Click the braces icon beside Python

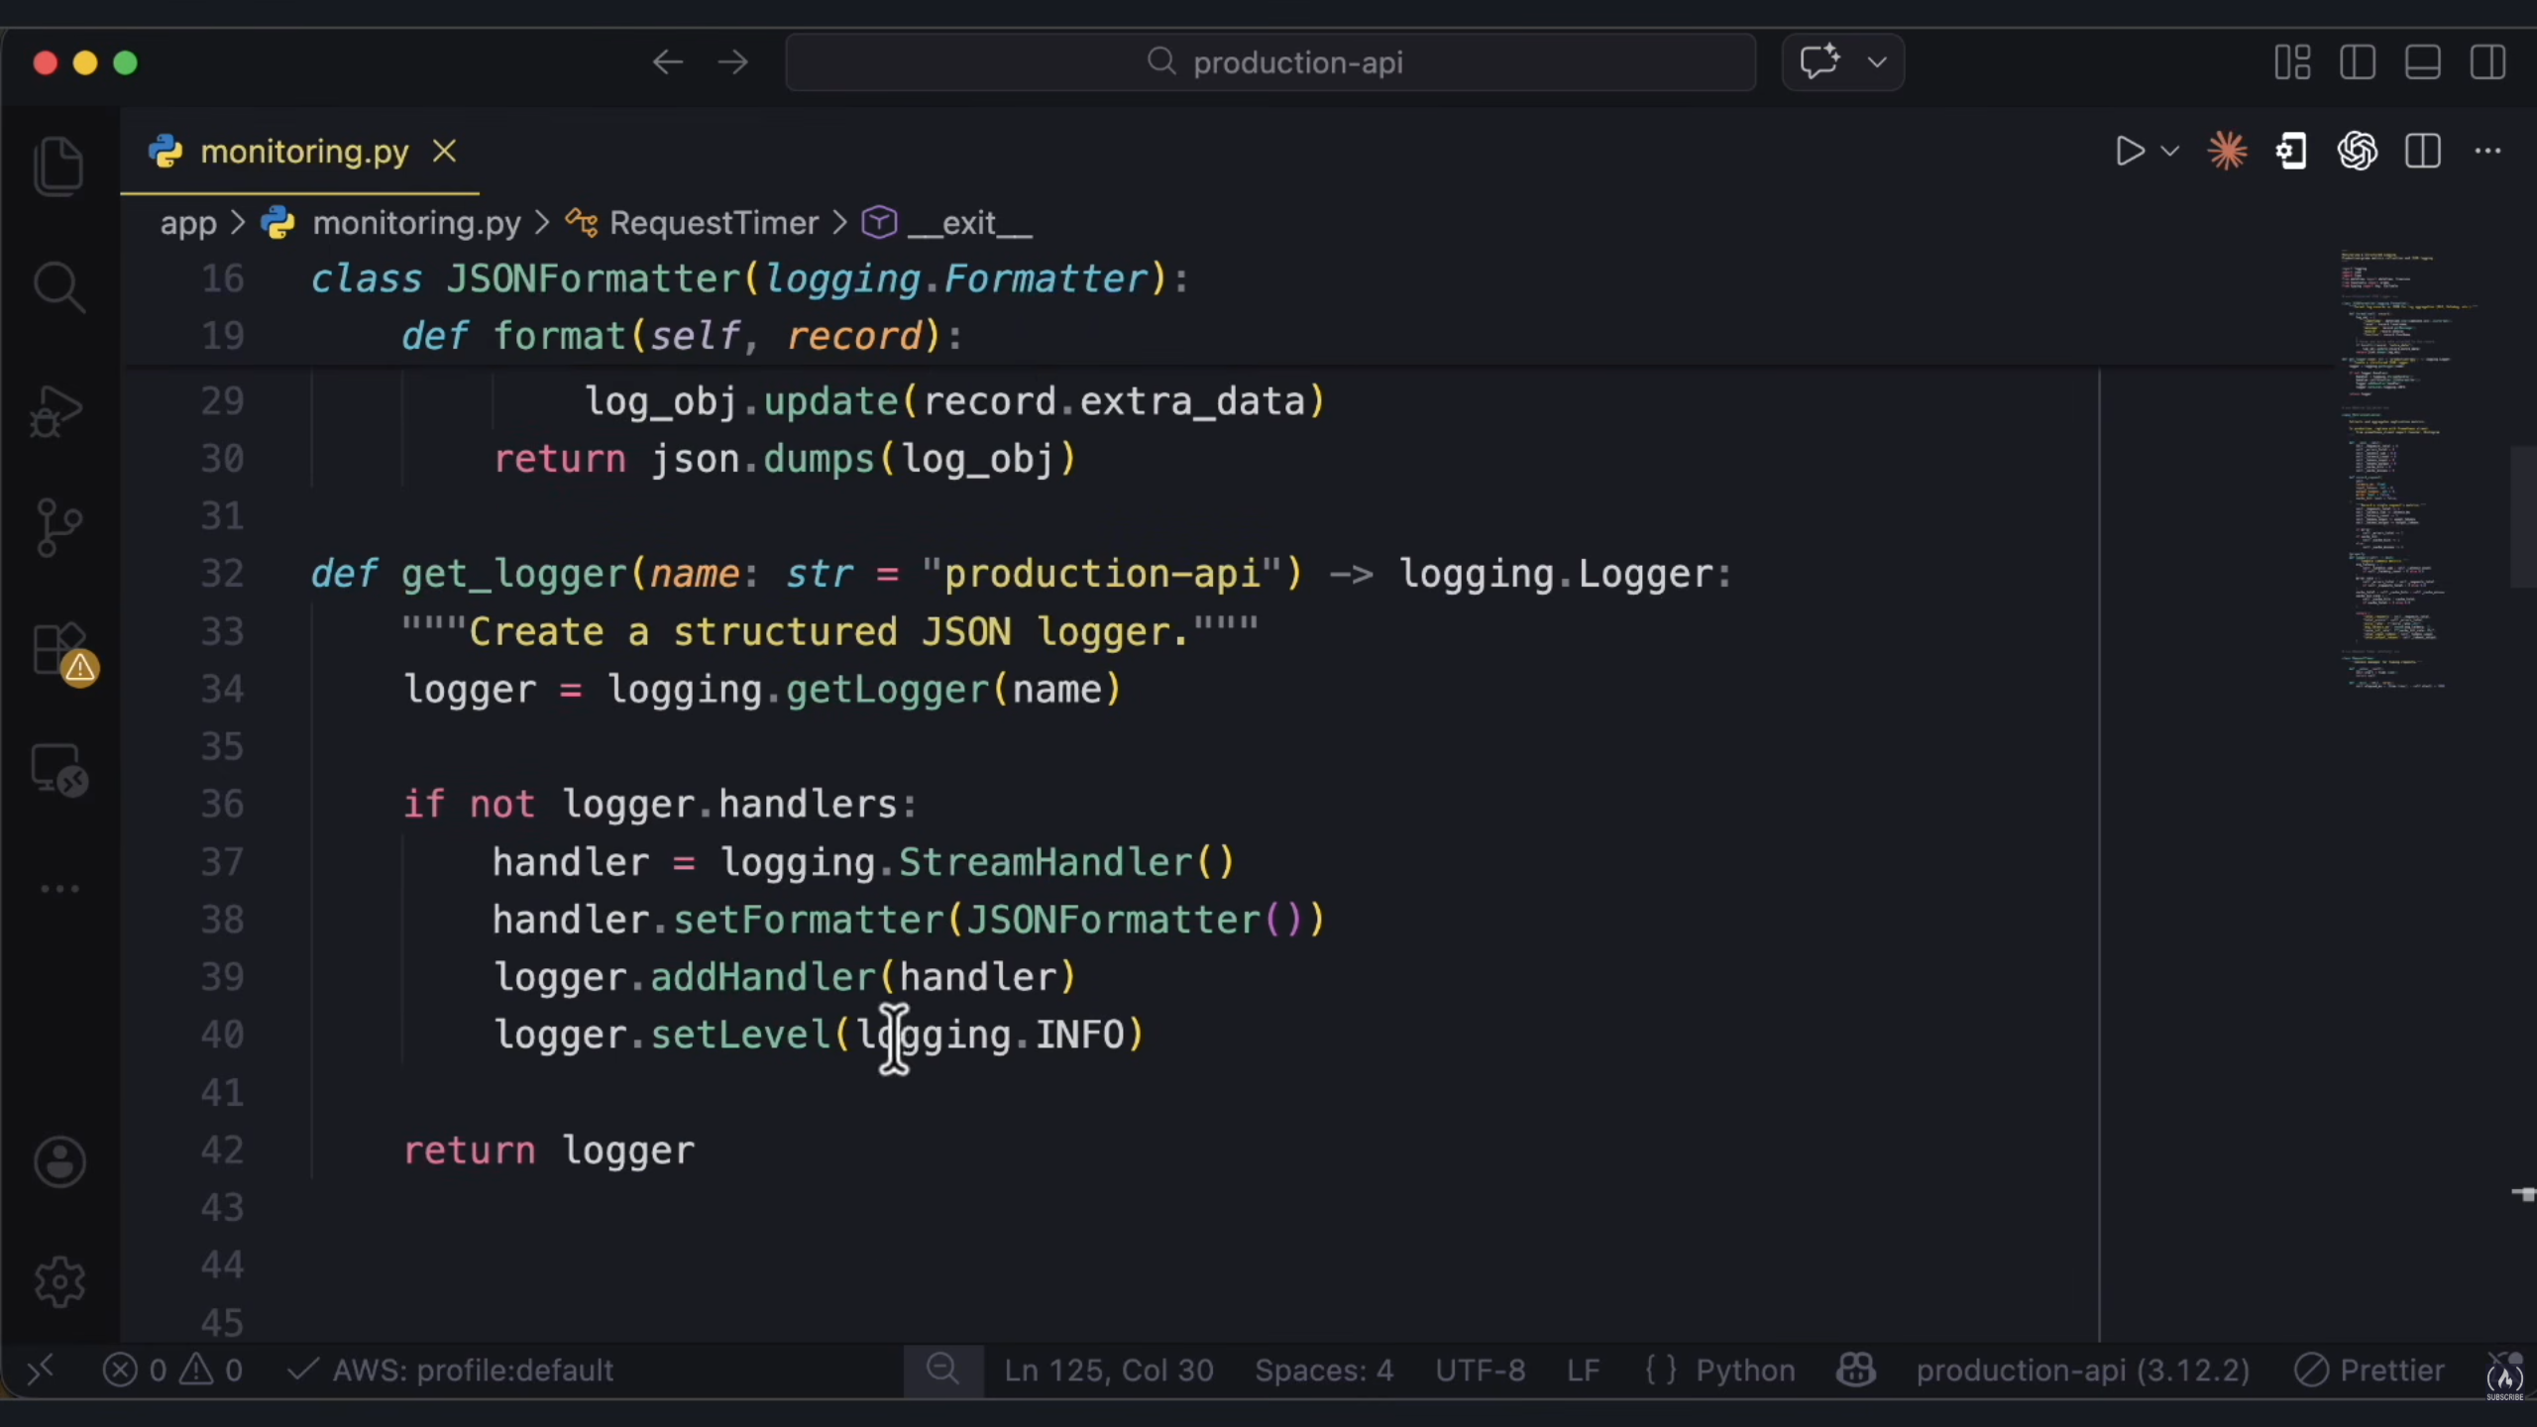point(1661,1370)
